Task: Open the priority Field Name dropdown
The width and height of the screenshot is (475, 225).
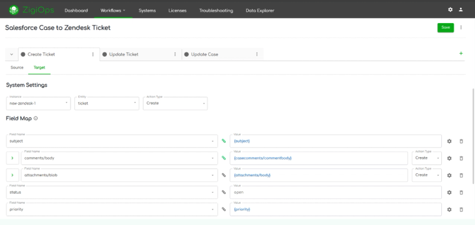Action: click(x=112, y=209)
